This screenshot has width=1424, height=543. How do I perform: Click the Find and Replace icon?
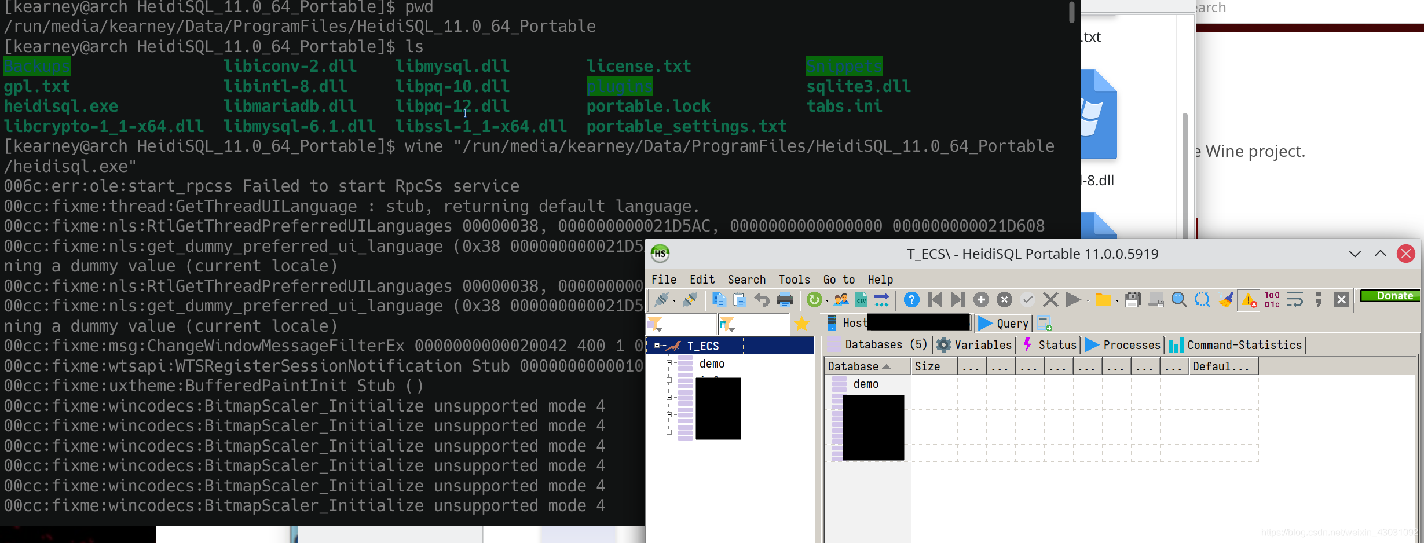point(1202,299)
